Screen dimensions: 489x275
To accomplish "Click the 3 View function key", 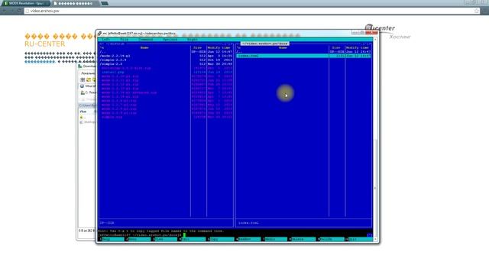I will tap(165, 239).
